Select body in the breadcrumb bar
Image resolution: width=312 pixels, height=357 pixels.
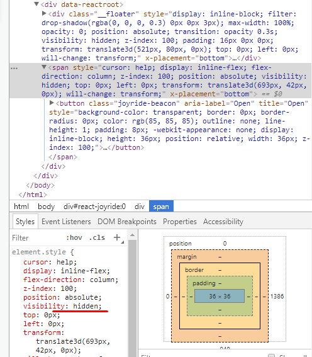pyautogui.click(x=46, y=207)
